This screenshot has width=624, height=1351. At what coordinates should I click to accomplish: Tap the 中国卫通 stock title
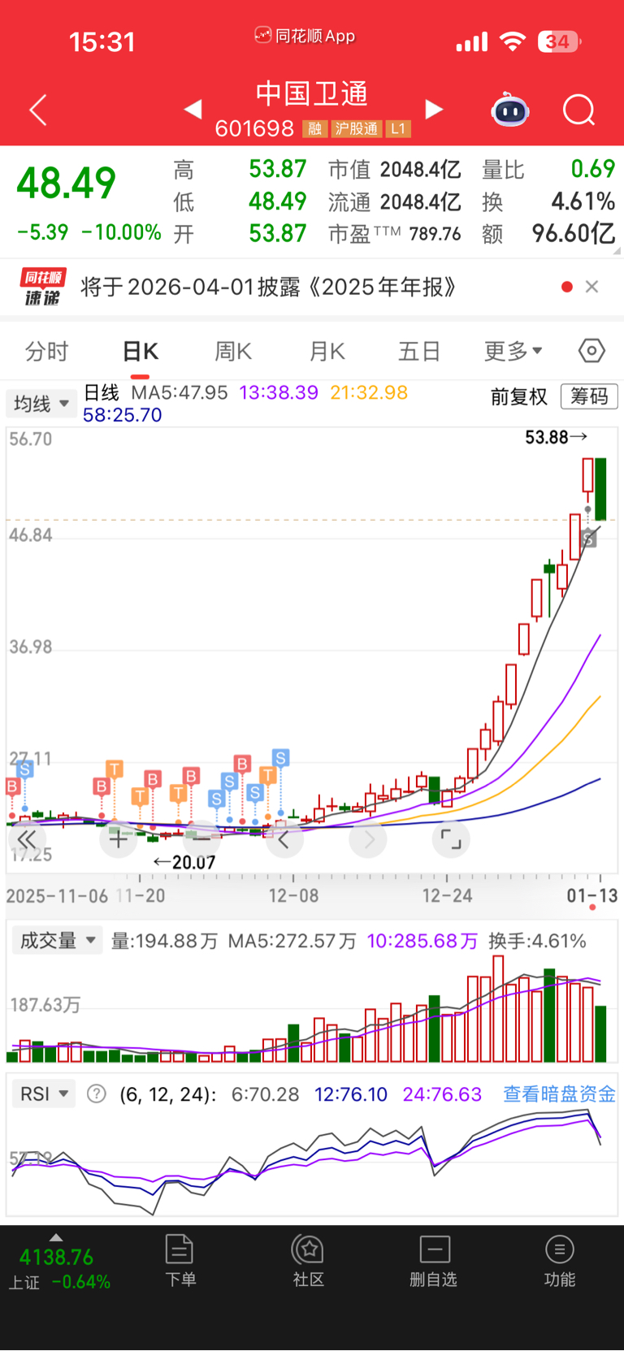pyautogui.click(x=312, y=94)
